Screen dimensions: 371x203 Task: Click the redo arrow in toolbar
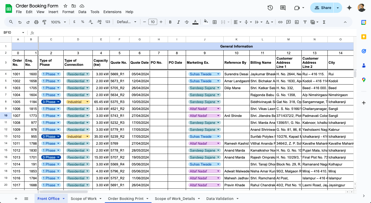coord(28,22)
